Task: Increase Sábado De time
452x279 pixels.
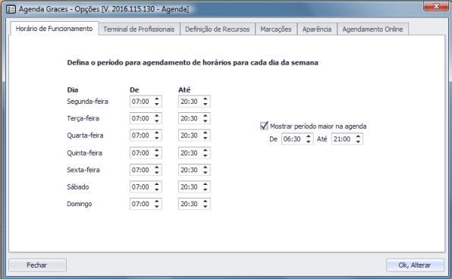Action: 156,184
